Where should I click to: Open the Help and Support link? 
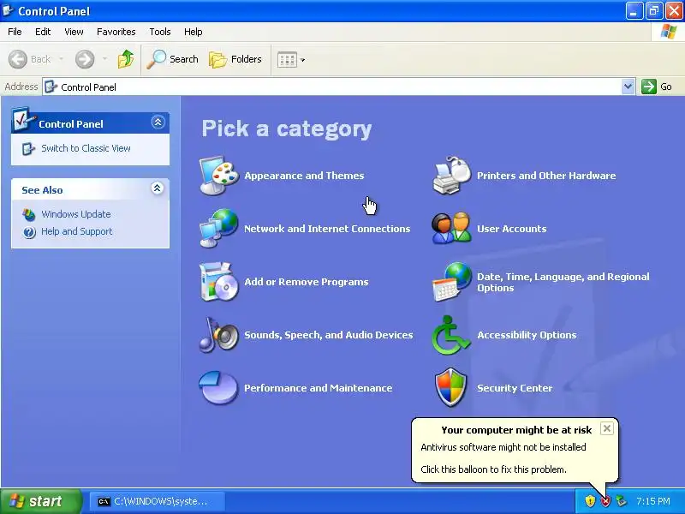[x=77, y=231]
